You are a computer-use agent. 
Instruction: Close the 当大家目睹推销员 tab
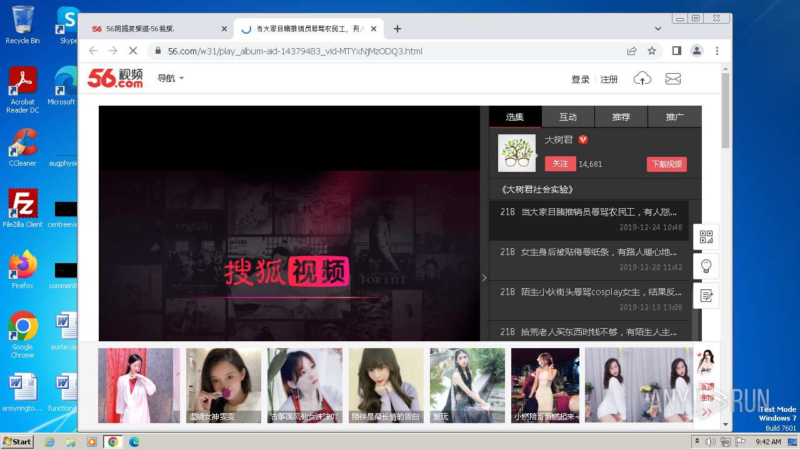(x=374, y=29)
